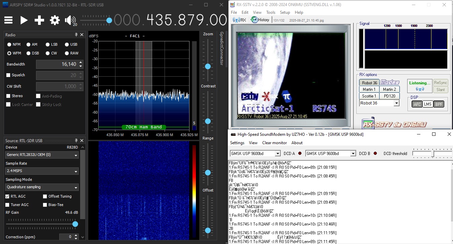Enable the Squelch checkbox
Screen dimensions: 453x244
(8, 75)
